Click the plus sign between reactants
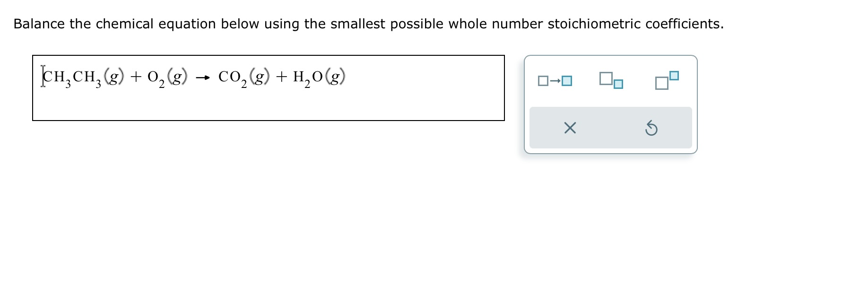 (136, 76)
